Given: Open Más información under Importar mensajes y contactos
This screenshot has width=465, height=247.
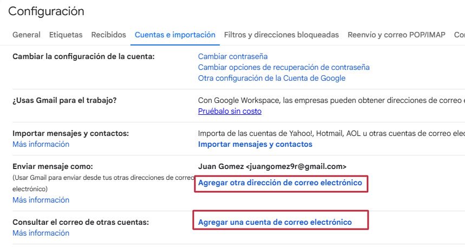Looking at the screenshot, I should tap(41, 144).
